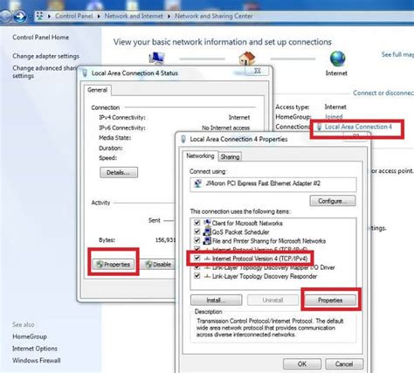Click the Client for Microsoft Networks icon
This screenshot has height=373, width=414.
tap(207, 223)
